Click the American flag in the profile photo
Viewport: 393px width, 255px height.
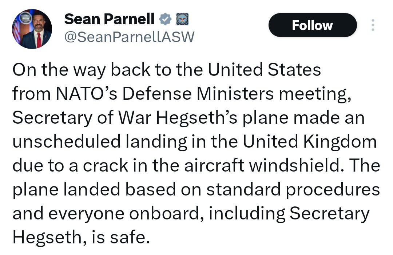16,31
